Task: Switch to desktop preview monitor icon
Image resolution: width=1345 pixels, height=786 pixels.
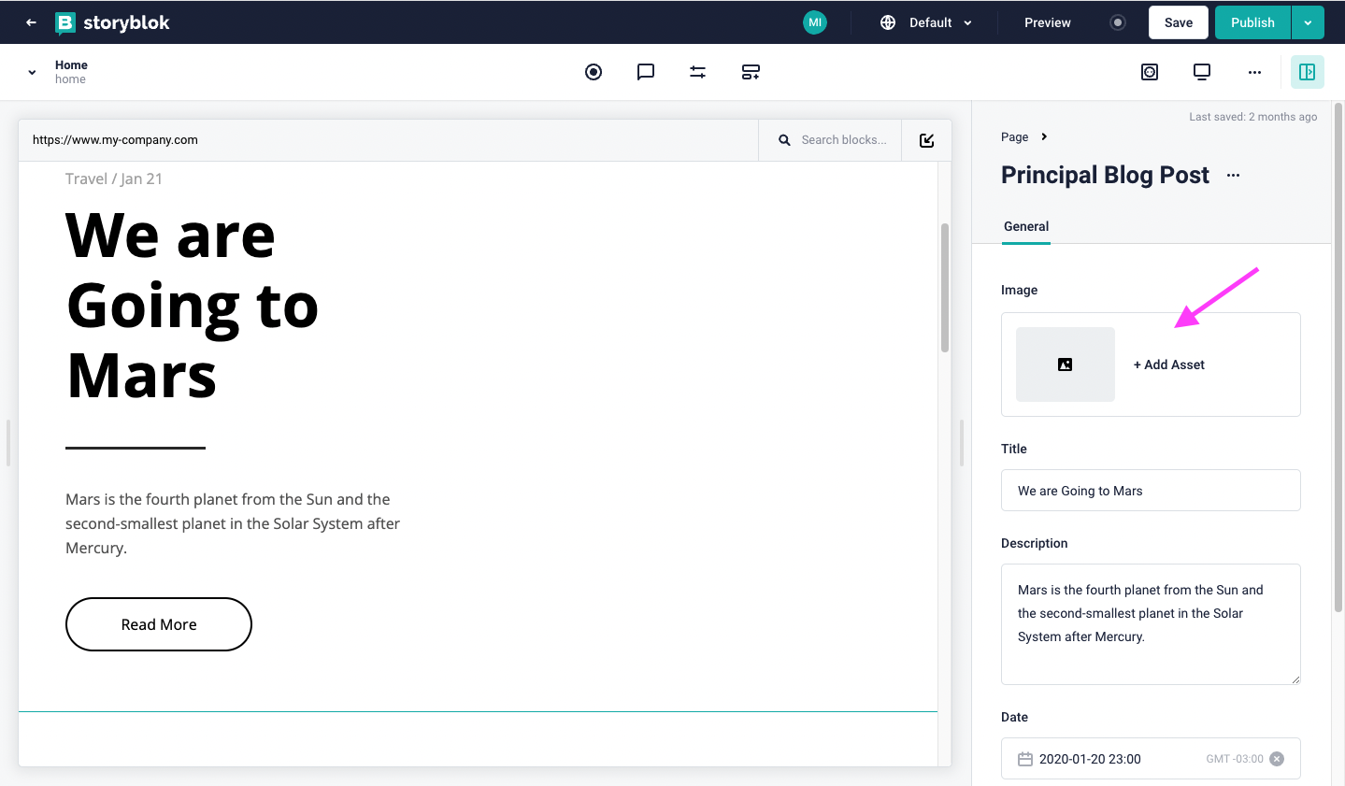Action: [x=1202, y=72]
